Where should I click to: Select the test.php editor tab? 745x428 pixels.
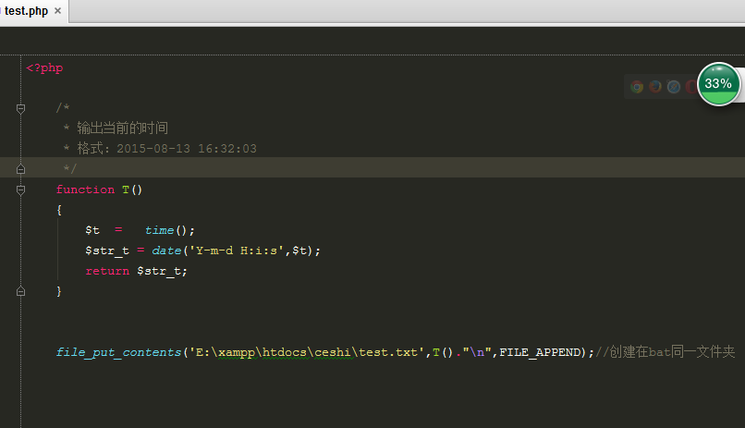(x=26, y=11)
